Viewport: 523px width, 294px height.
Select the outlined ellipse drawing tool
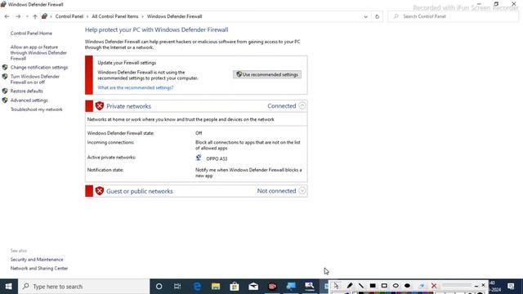point(396,286)
